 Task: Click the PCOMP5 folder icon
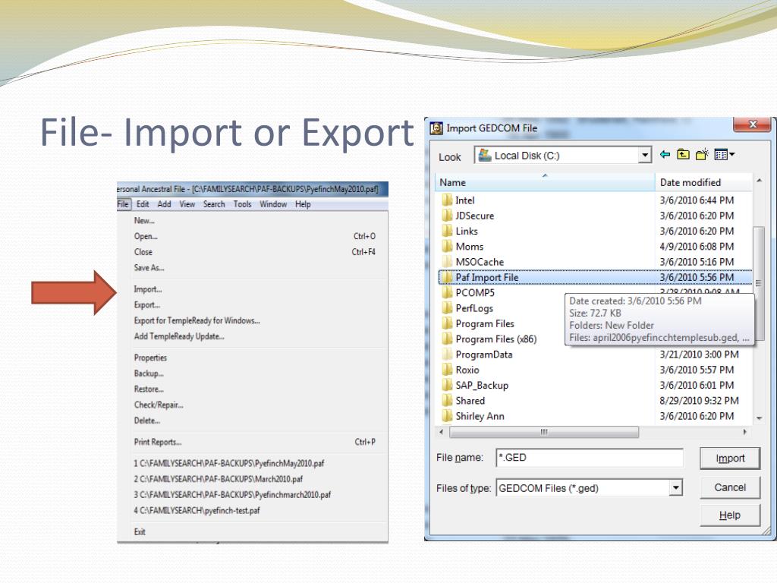447,292
